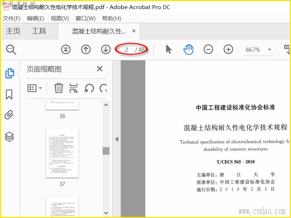Viewport: 291px width, 218px height.
Task: Activate the hand pan tool
Action: click(188, 49)
